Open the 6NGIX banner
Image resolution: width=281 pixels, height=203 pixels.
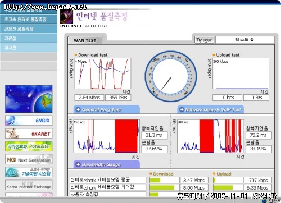pos(29,121)
